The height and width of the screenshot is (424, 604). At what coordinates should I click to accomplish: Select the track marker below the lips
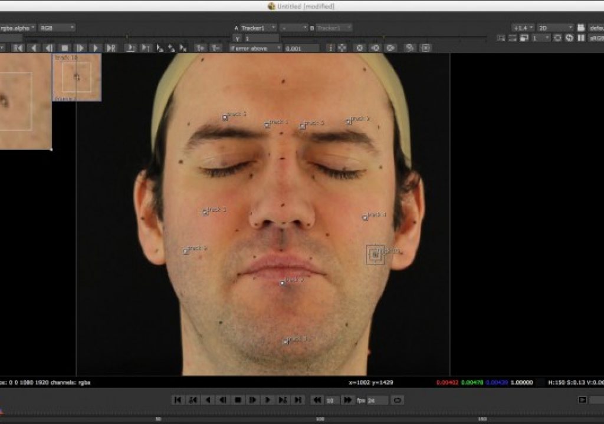283,283
